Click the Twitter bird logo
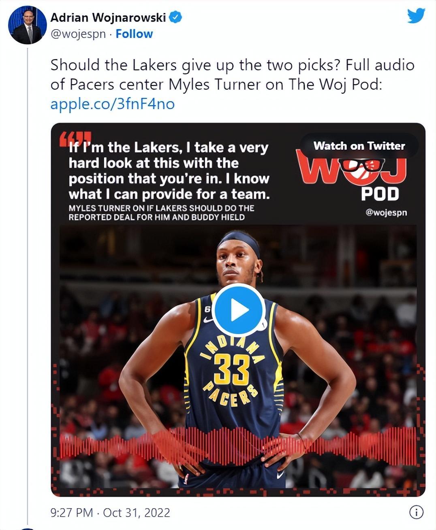The height and width of the screenshot is (530, 436). [416, 16]
